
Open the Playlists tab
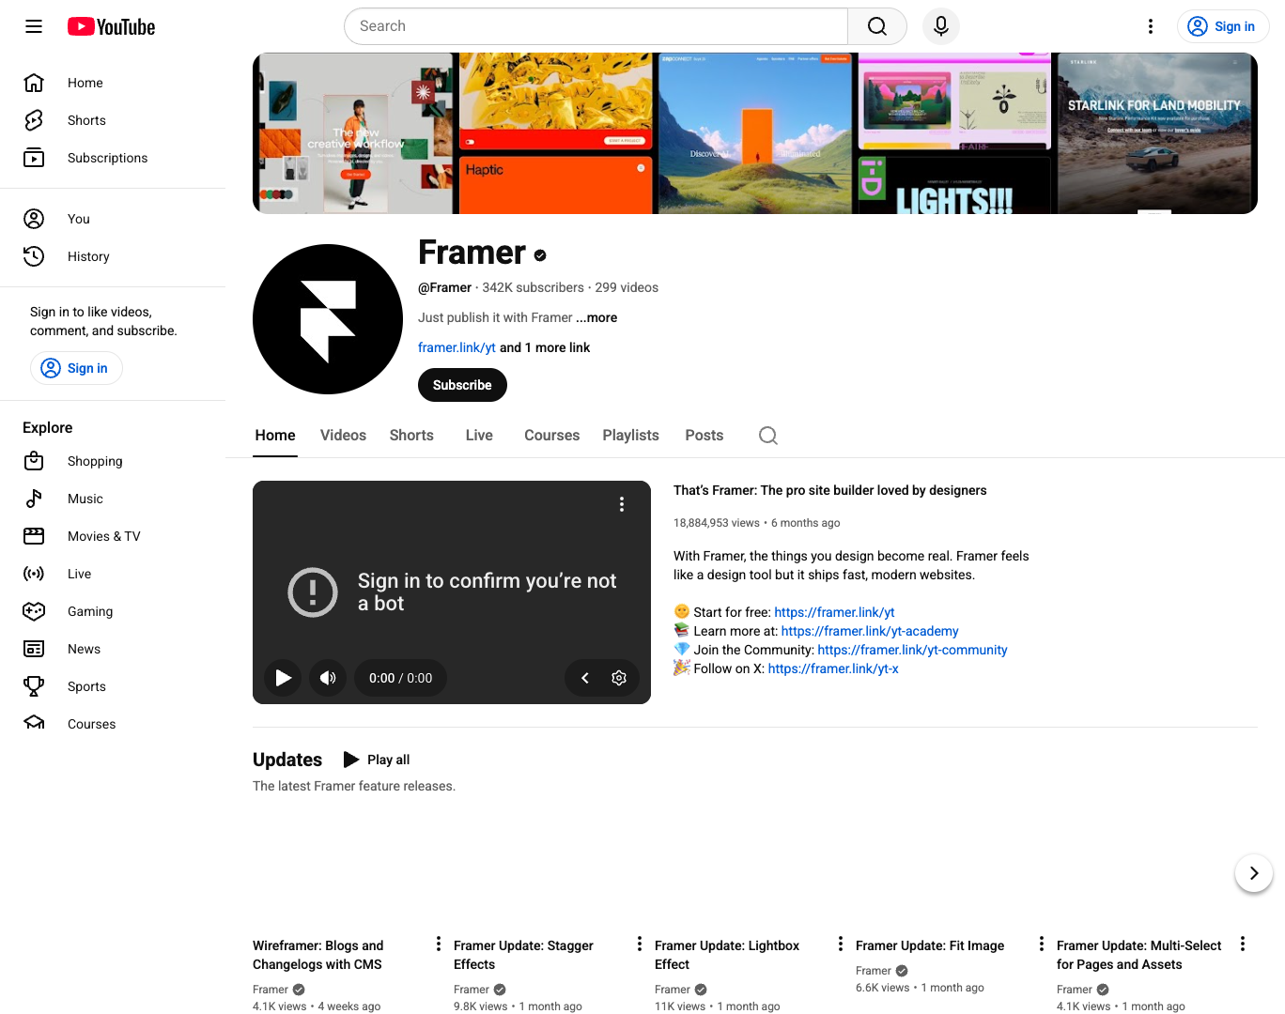630,435
